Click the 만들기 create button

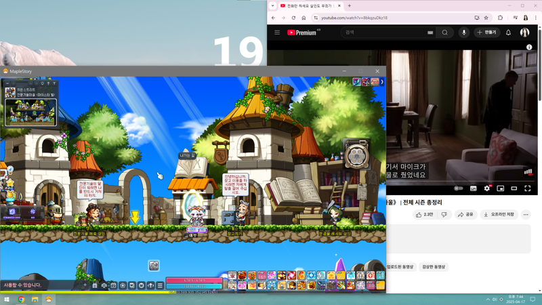pyautogui.click(x=486, y=33)
